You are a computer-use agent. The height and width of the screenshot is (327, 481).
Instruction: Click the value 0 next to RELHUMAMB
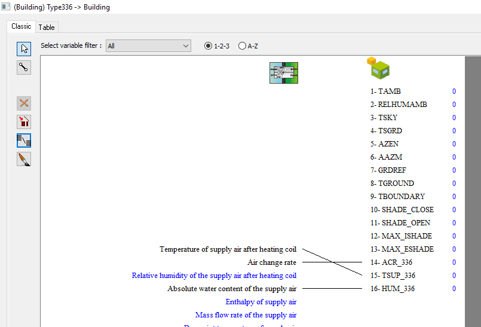(454, 105)
